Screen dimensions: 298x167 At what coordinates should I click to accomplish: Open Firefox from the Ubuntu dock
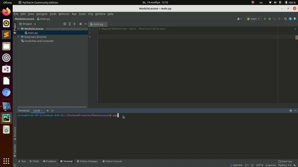point(6,12)
